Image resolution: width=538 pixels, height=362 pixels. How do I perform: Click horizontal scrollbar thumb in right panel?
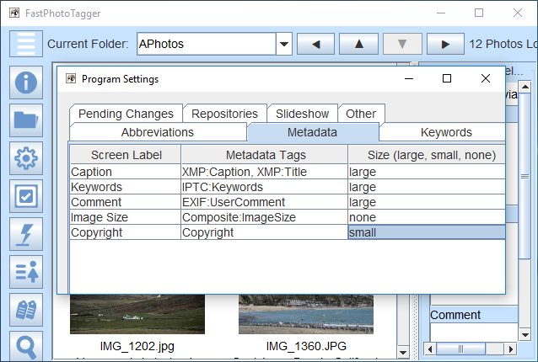click(x=460, y=349)
